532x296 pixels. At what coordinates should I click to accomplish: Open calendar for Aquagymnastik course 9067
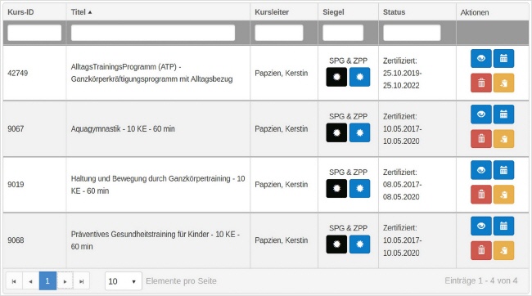coord(503,114)
